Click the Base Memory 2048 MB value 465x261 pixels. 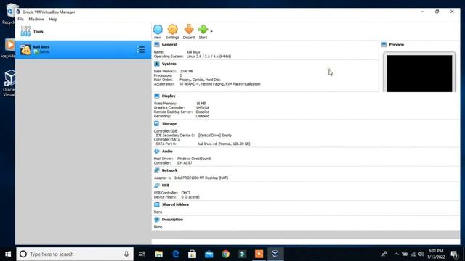pyautogui.click(x=186, y=71)
